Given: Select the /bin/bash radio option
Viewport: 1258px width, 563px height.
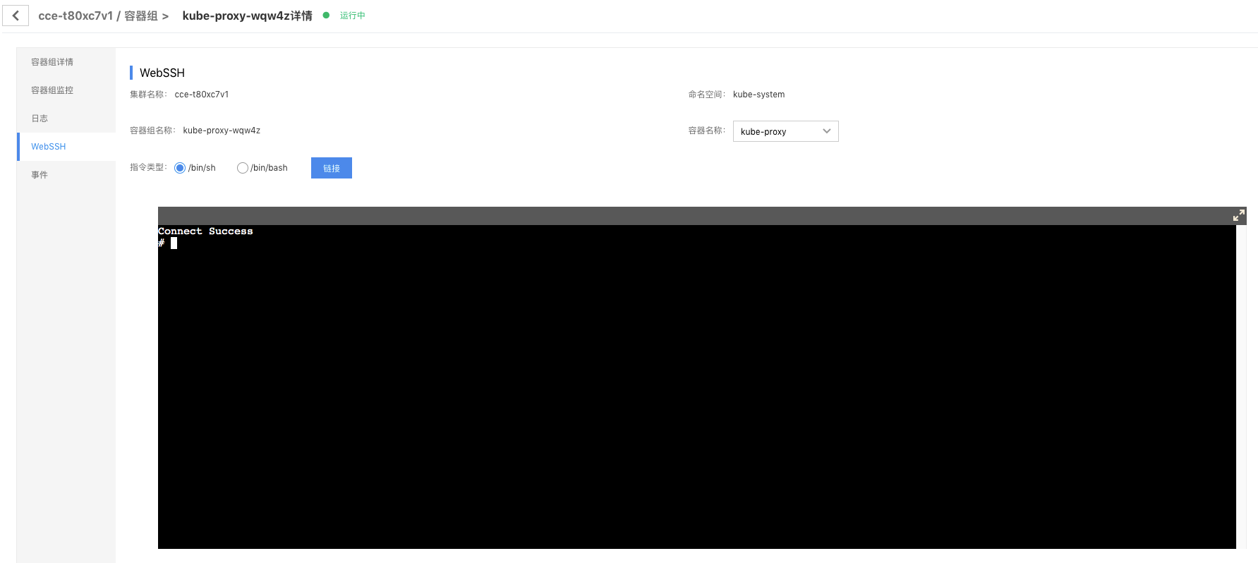Looking at the screenshot, I should point(243,168).
